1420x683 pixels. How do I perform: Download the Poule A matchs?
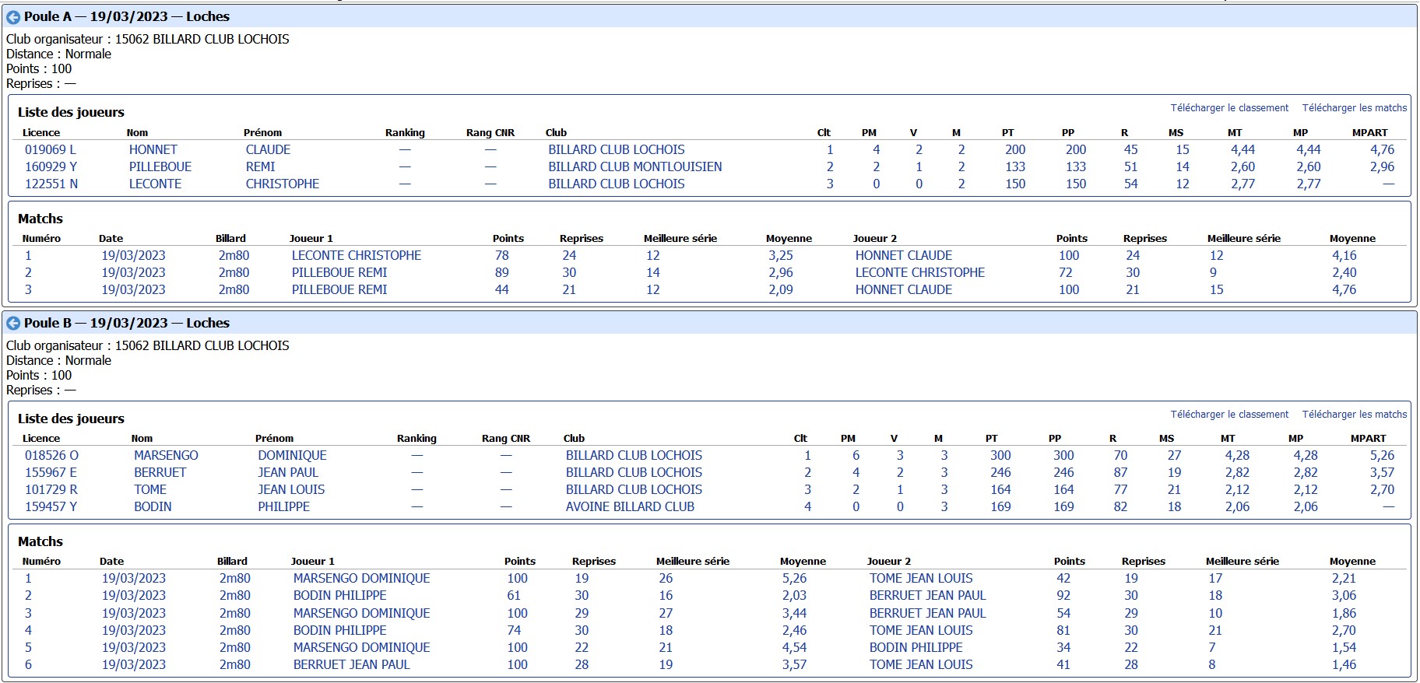tap(1355, 108)
